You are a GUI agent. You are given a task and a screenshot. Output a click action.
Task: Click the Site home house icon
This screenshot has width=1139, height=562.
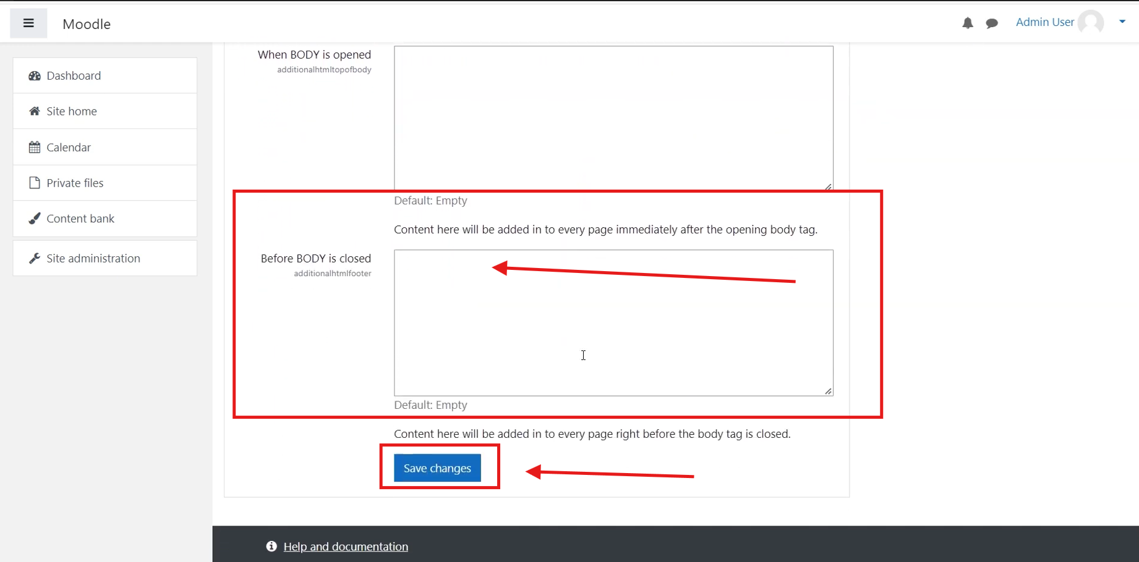click(35, 111)
